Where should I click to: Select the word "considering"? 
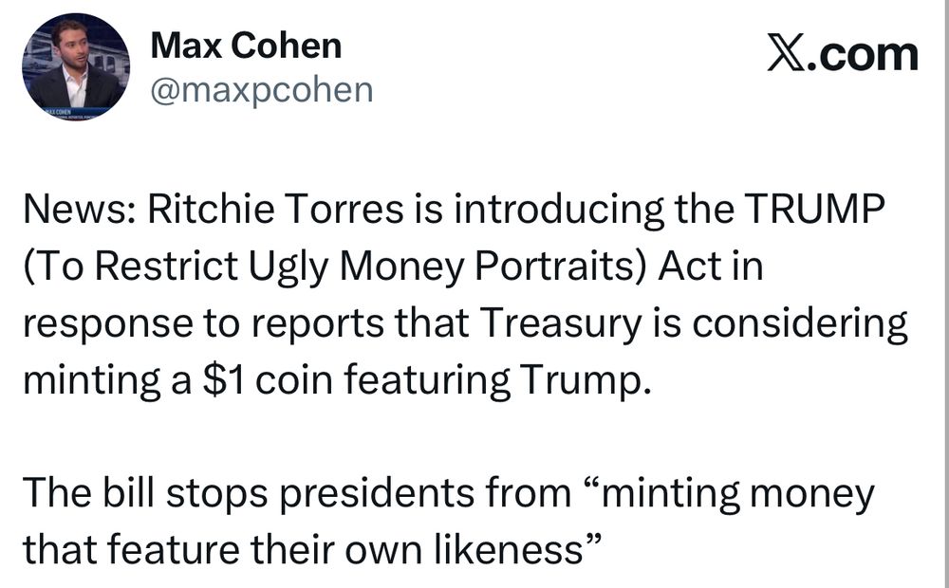point(799,323)
